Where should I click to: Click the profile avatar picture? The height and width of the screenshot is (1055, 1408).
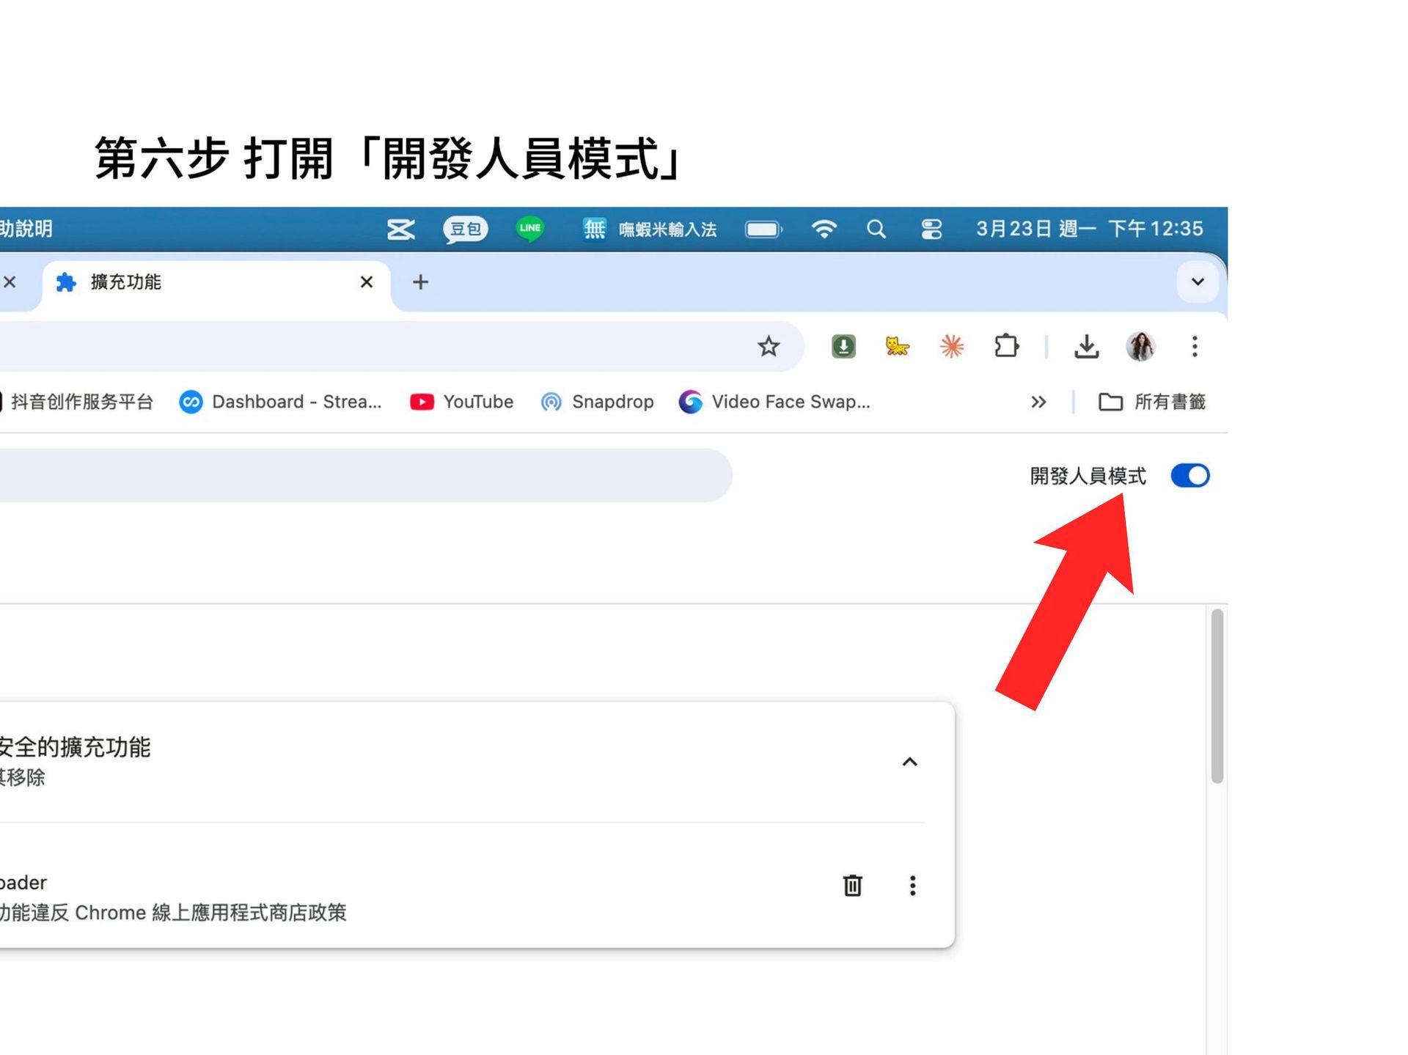tap(1140, 346)
